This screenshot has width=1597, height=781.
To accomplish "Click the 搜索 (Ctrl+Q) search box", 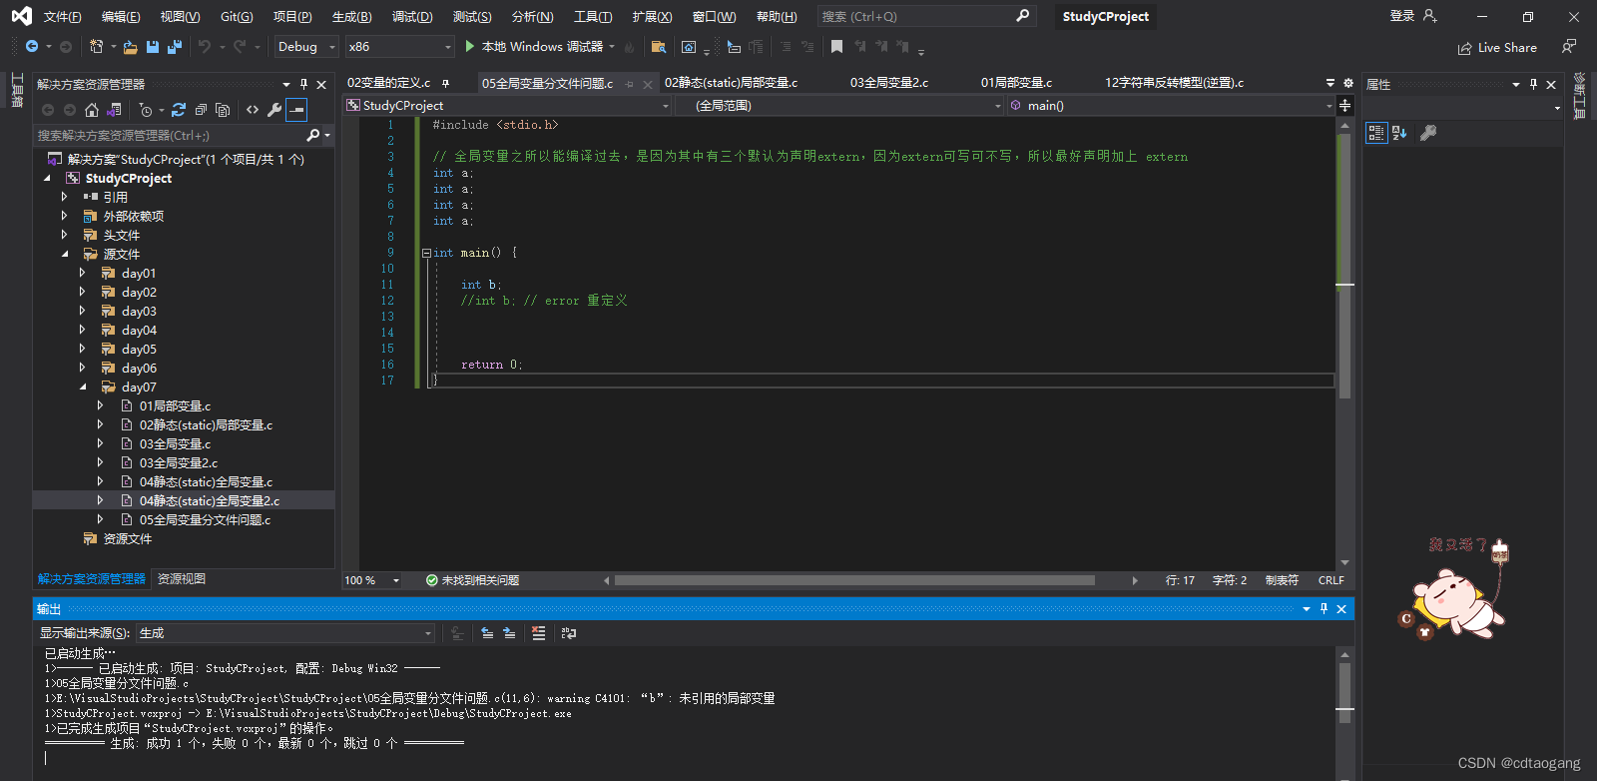I will 926,17.
